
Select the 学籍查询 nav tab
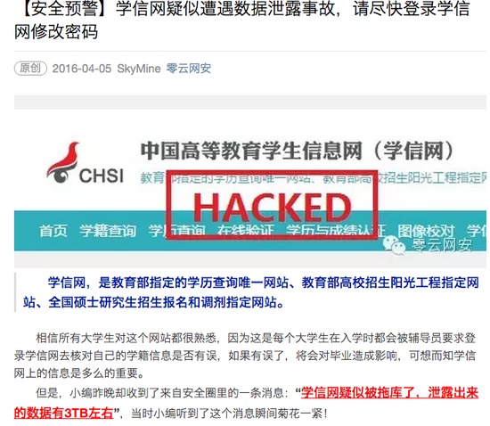(x=108, y=231)
